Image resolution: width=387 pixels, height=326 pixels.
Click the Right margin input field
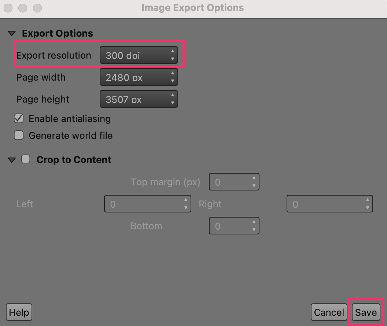[x=325, y=204]
